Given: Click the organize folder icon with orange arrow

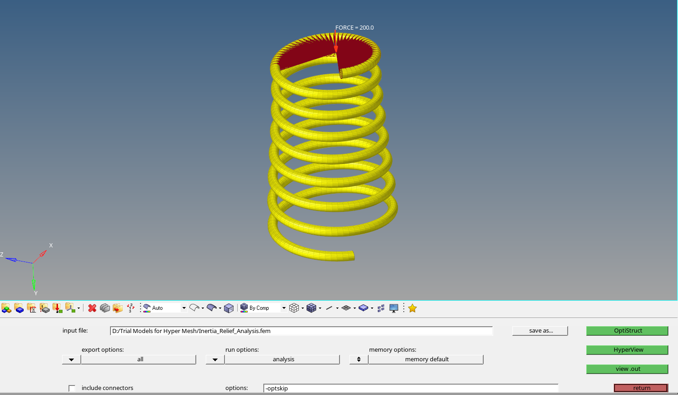Looking at the screenshot, I should click(x=118, y=308).
